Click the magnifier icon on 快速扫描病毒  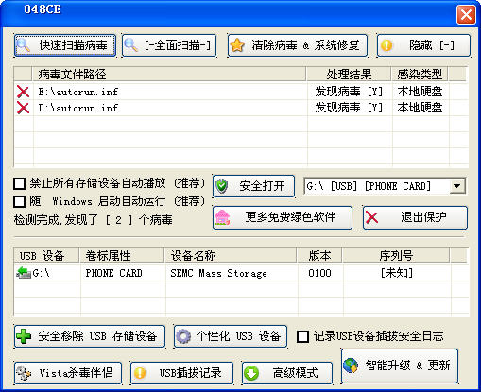pos(24,45)
